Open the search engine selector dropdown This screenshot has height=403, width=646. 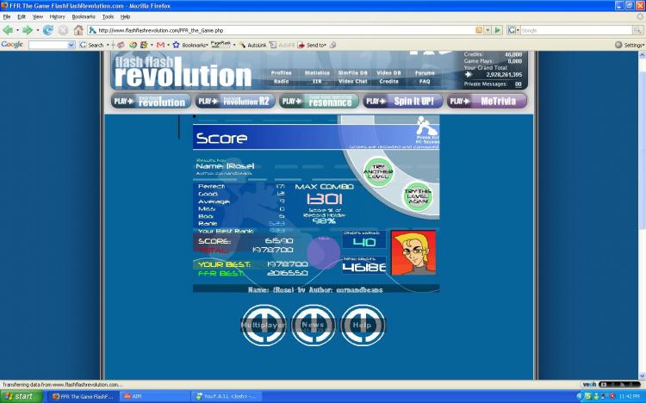(512, 30)
